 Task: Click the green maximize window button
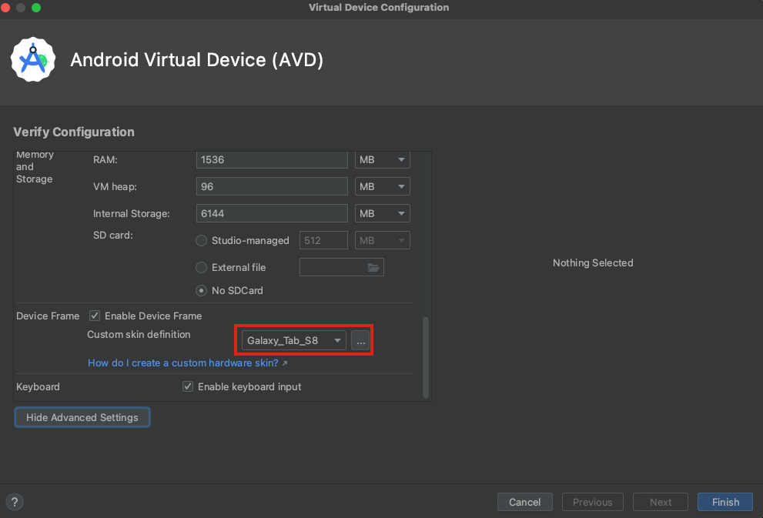pos(36,7)
